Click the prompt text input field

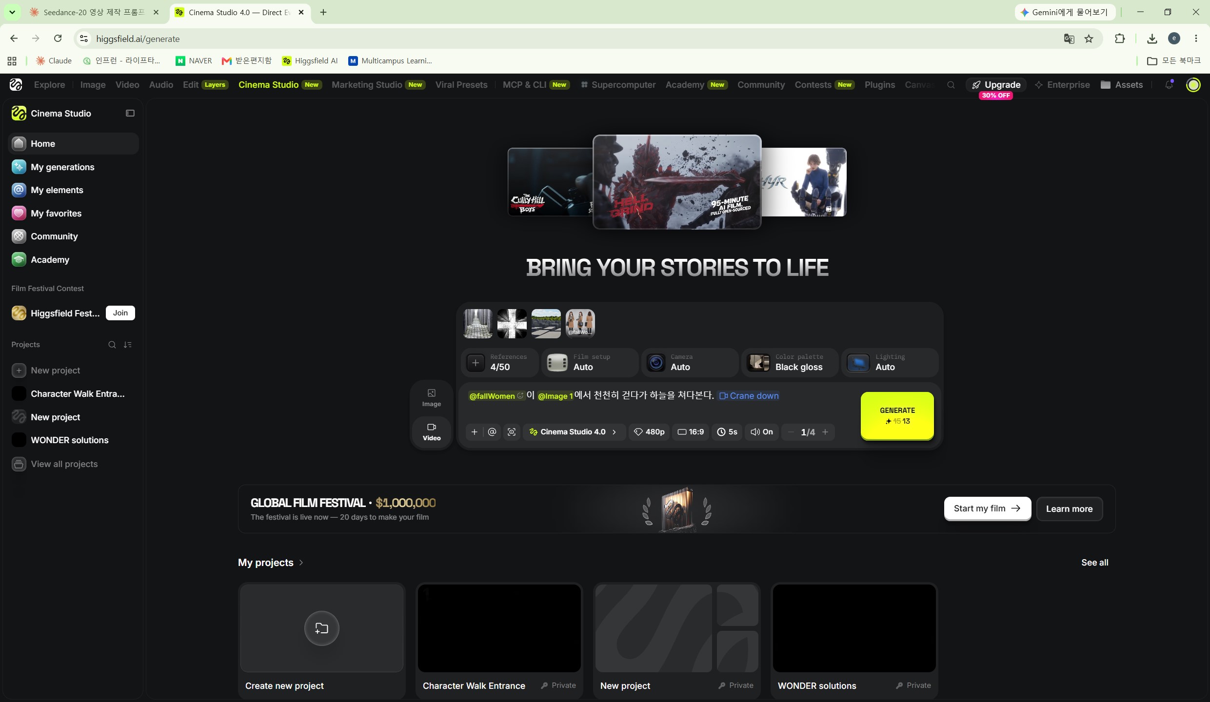(x=658, y=403)
